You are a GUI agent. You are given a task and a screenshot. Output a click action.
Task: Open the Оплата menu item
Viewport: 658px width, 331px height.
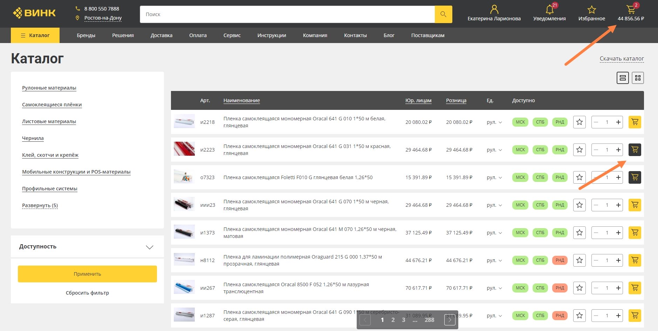click(198, 35)
